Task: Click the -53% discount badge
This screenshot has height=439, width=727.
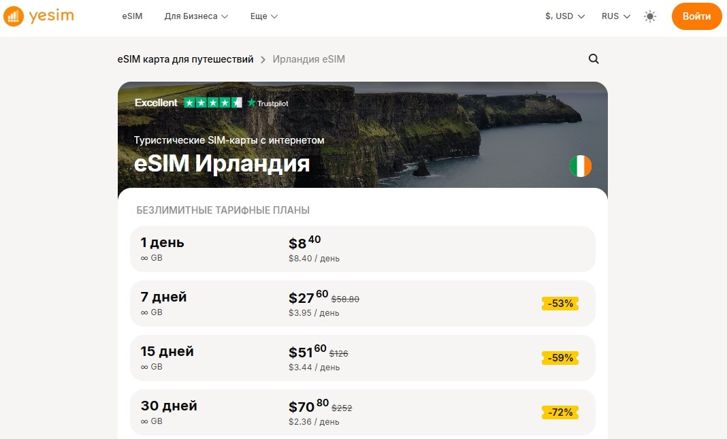Action: [x=560, y=304]
